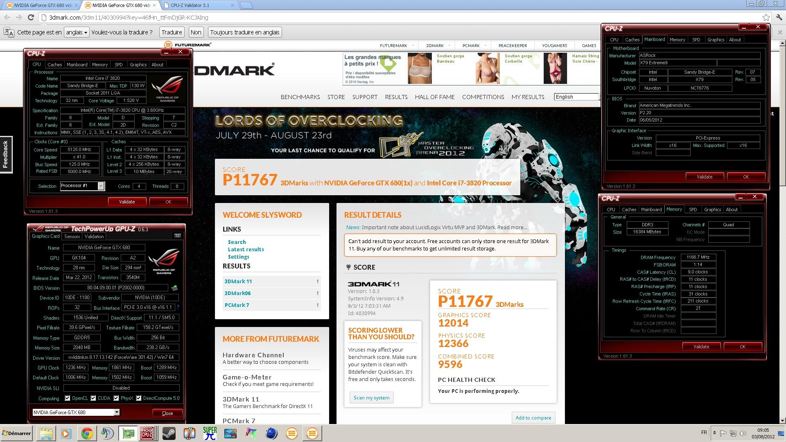Open the SPD tab in the CPU-Z Memory window
This screenshot has width=786, height=442.
coord(693,210)
